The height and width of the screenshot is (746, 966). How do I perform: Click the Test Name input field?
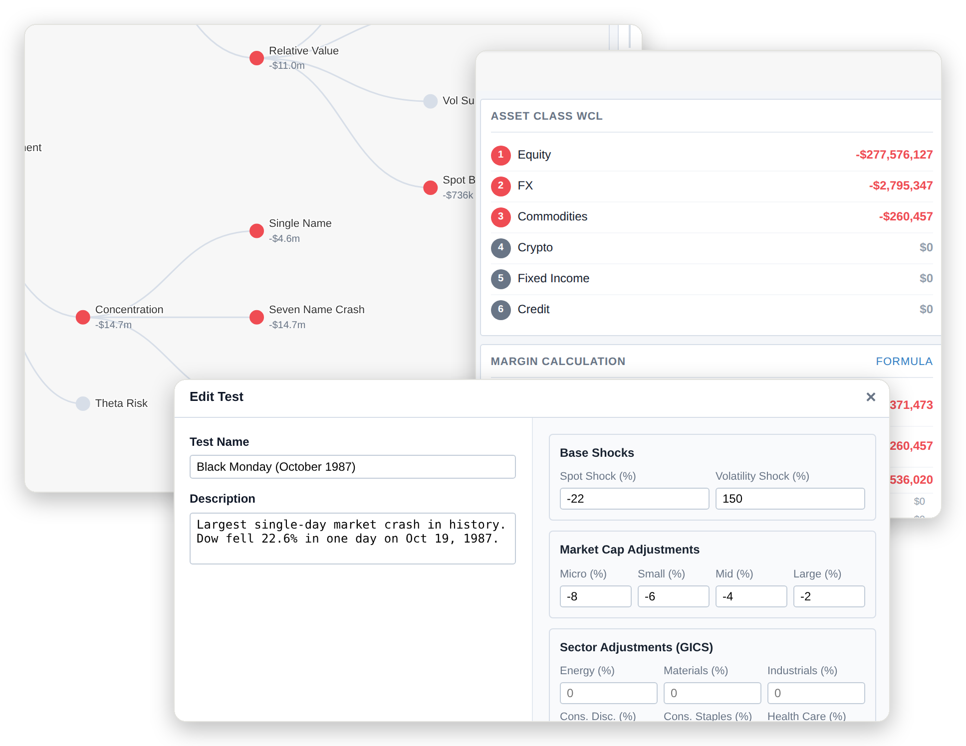352,467
